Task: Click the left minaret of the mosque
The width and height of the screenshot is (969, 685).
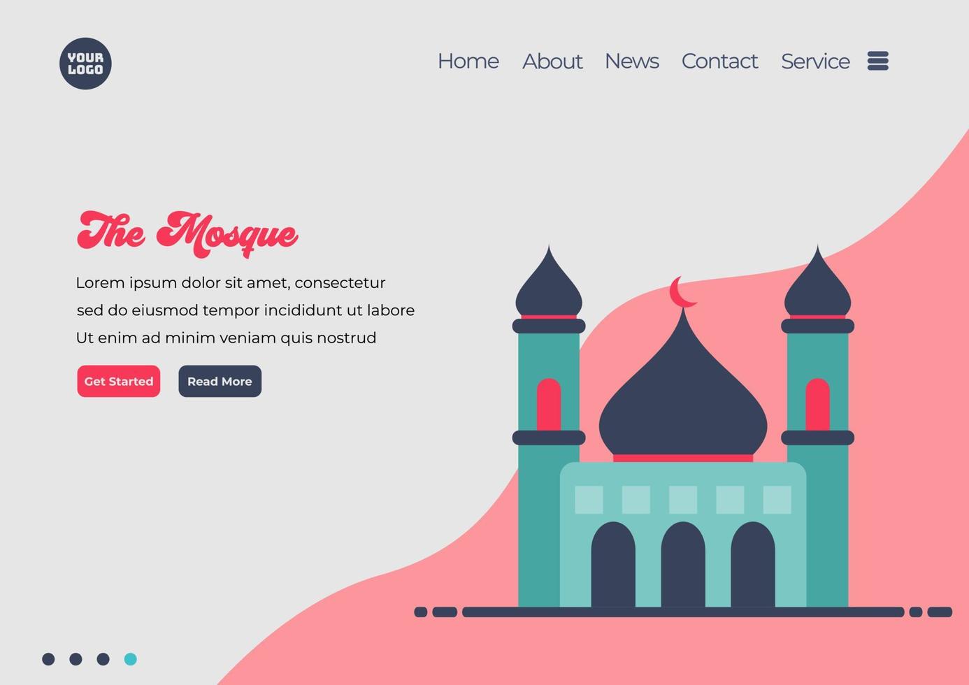Action: pyautogui.click(x=549, y=391)
